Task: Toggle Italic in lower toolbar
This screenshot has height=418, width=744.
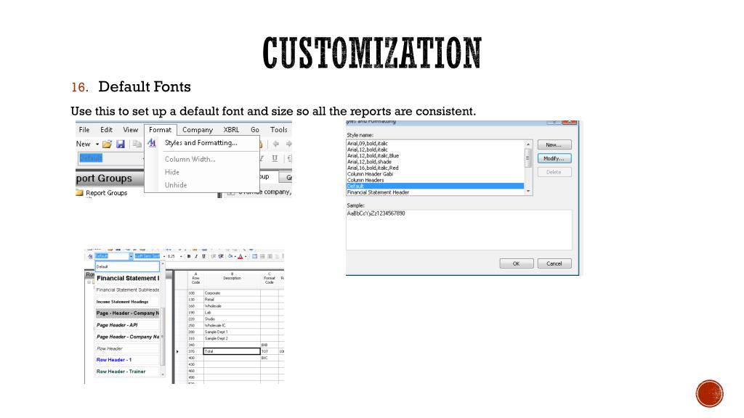Action: [196, 256]
